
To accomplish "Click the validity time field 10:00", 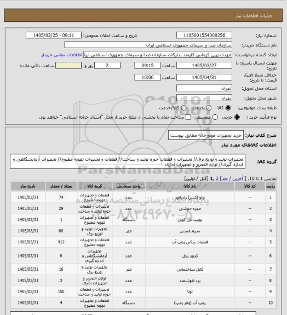I will [x=147, y=77].
